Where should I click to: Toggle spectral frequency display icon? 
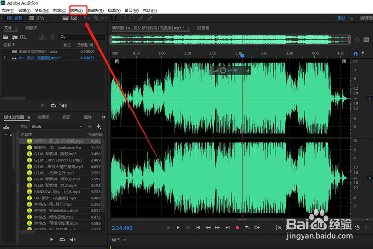(66, 18)
